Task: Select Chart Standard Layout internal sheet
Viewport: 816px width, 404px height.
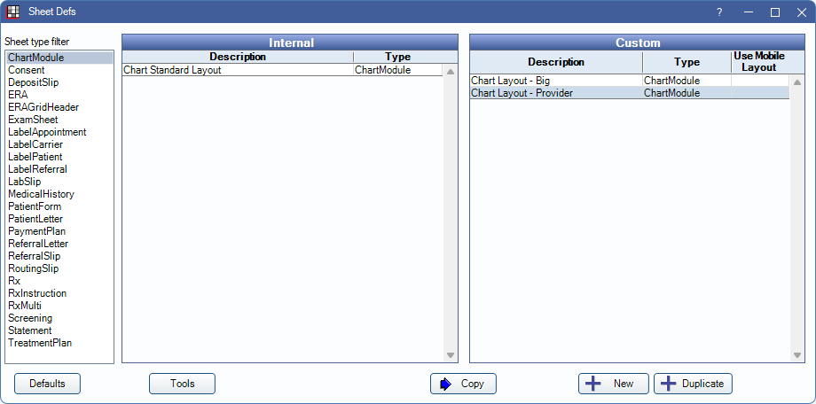Action: coord(172,70)
